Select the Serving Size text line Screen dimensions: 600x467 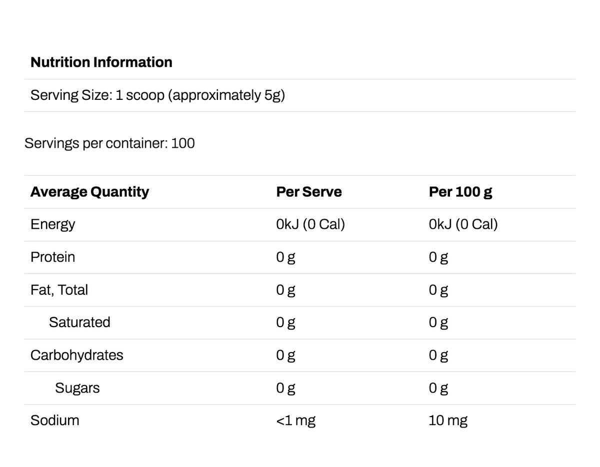(157, 95)
